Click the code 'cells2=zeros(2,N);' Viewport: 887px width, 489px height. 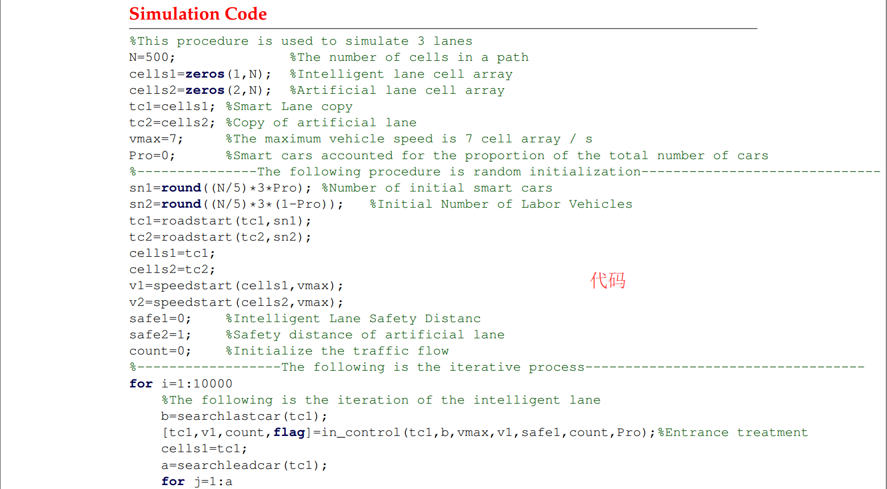200,90
